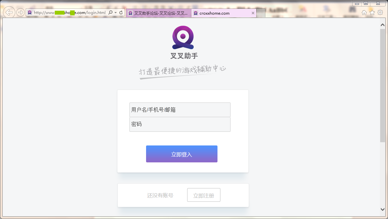Select the croxxhome.com tab
The image size is (388, 219).
tap(224, 13)
